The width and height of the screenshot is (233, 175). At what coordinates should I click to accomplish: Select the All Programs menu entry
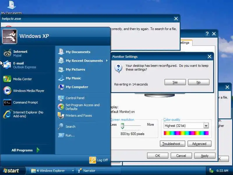pyautogui.click(x=26, y=150)
